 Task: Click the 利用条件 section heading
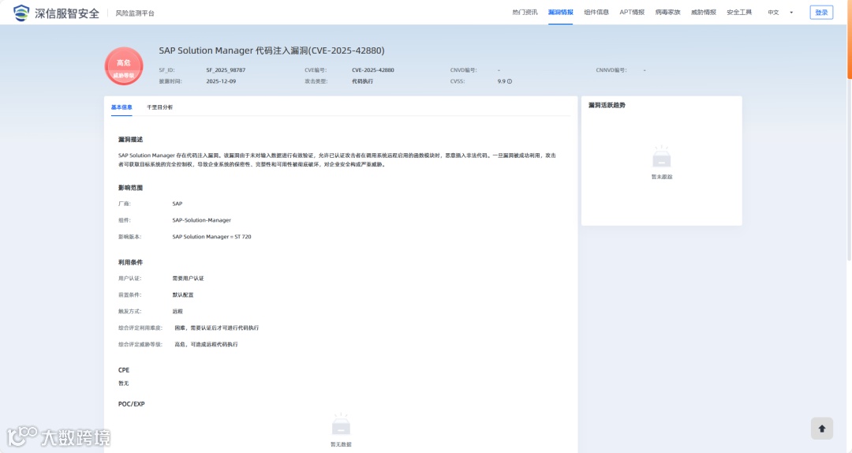130,262
